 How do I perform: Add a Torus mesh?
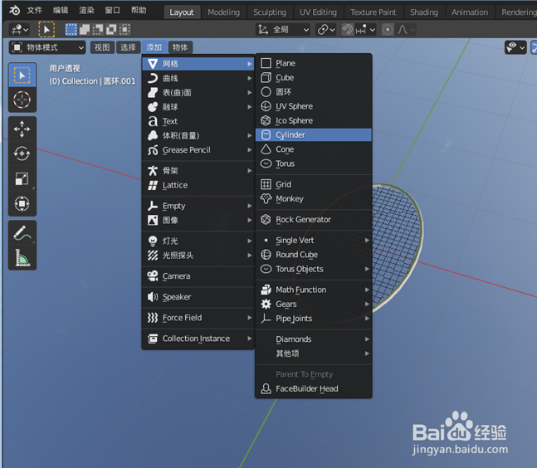[314, 163]
